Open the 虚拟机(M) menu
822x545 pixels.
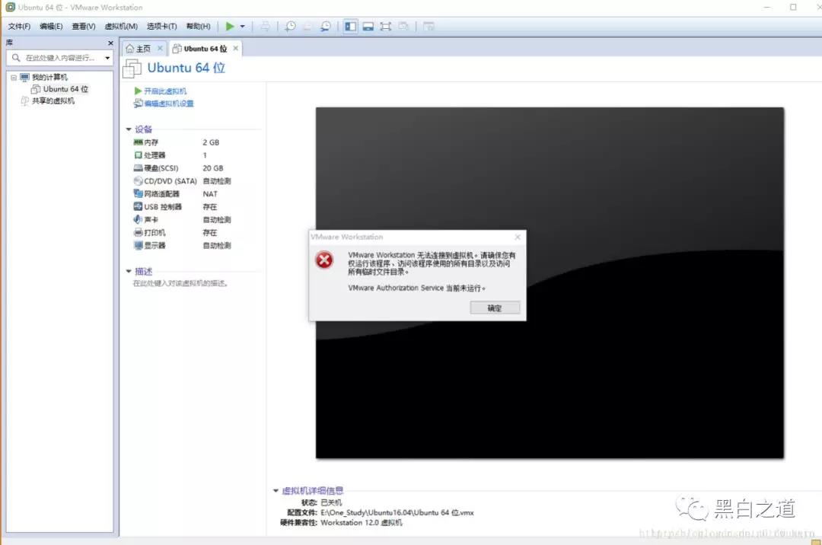coord(121,26)
